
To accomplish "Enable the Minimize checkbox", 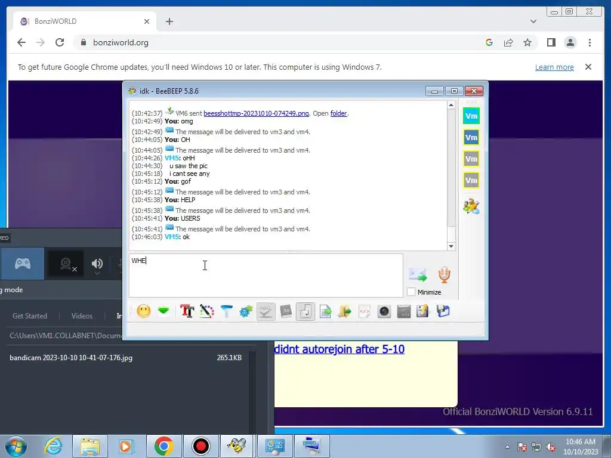I will [411, 292].
